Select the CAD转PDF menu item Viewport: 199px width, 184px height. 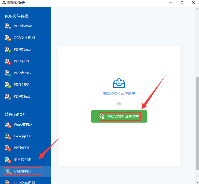tap(23, 171)
